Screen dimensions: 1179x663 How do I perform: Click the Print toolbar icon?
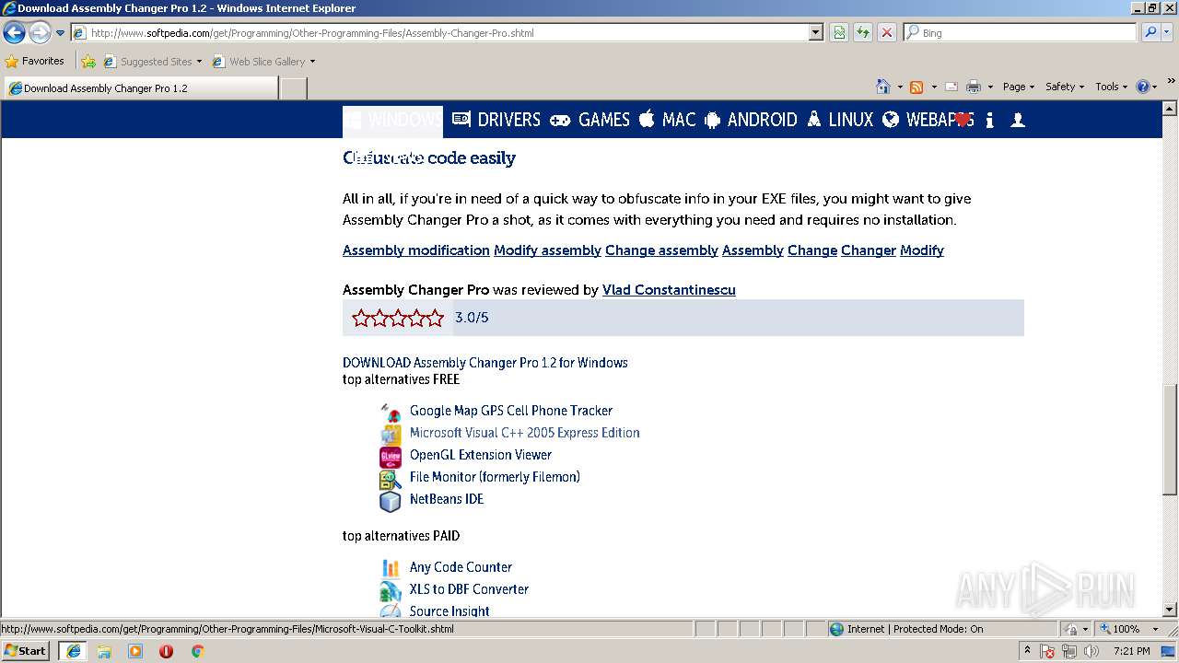[974, 87]
